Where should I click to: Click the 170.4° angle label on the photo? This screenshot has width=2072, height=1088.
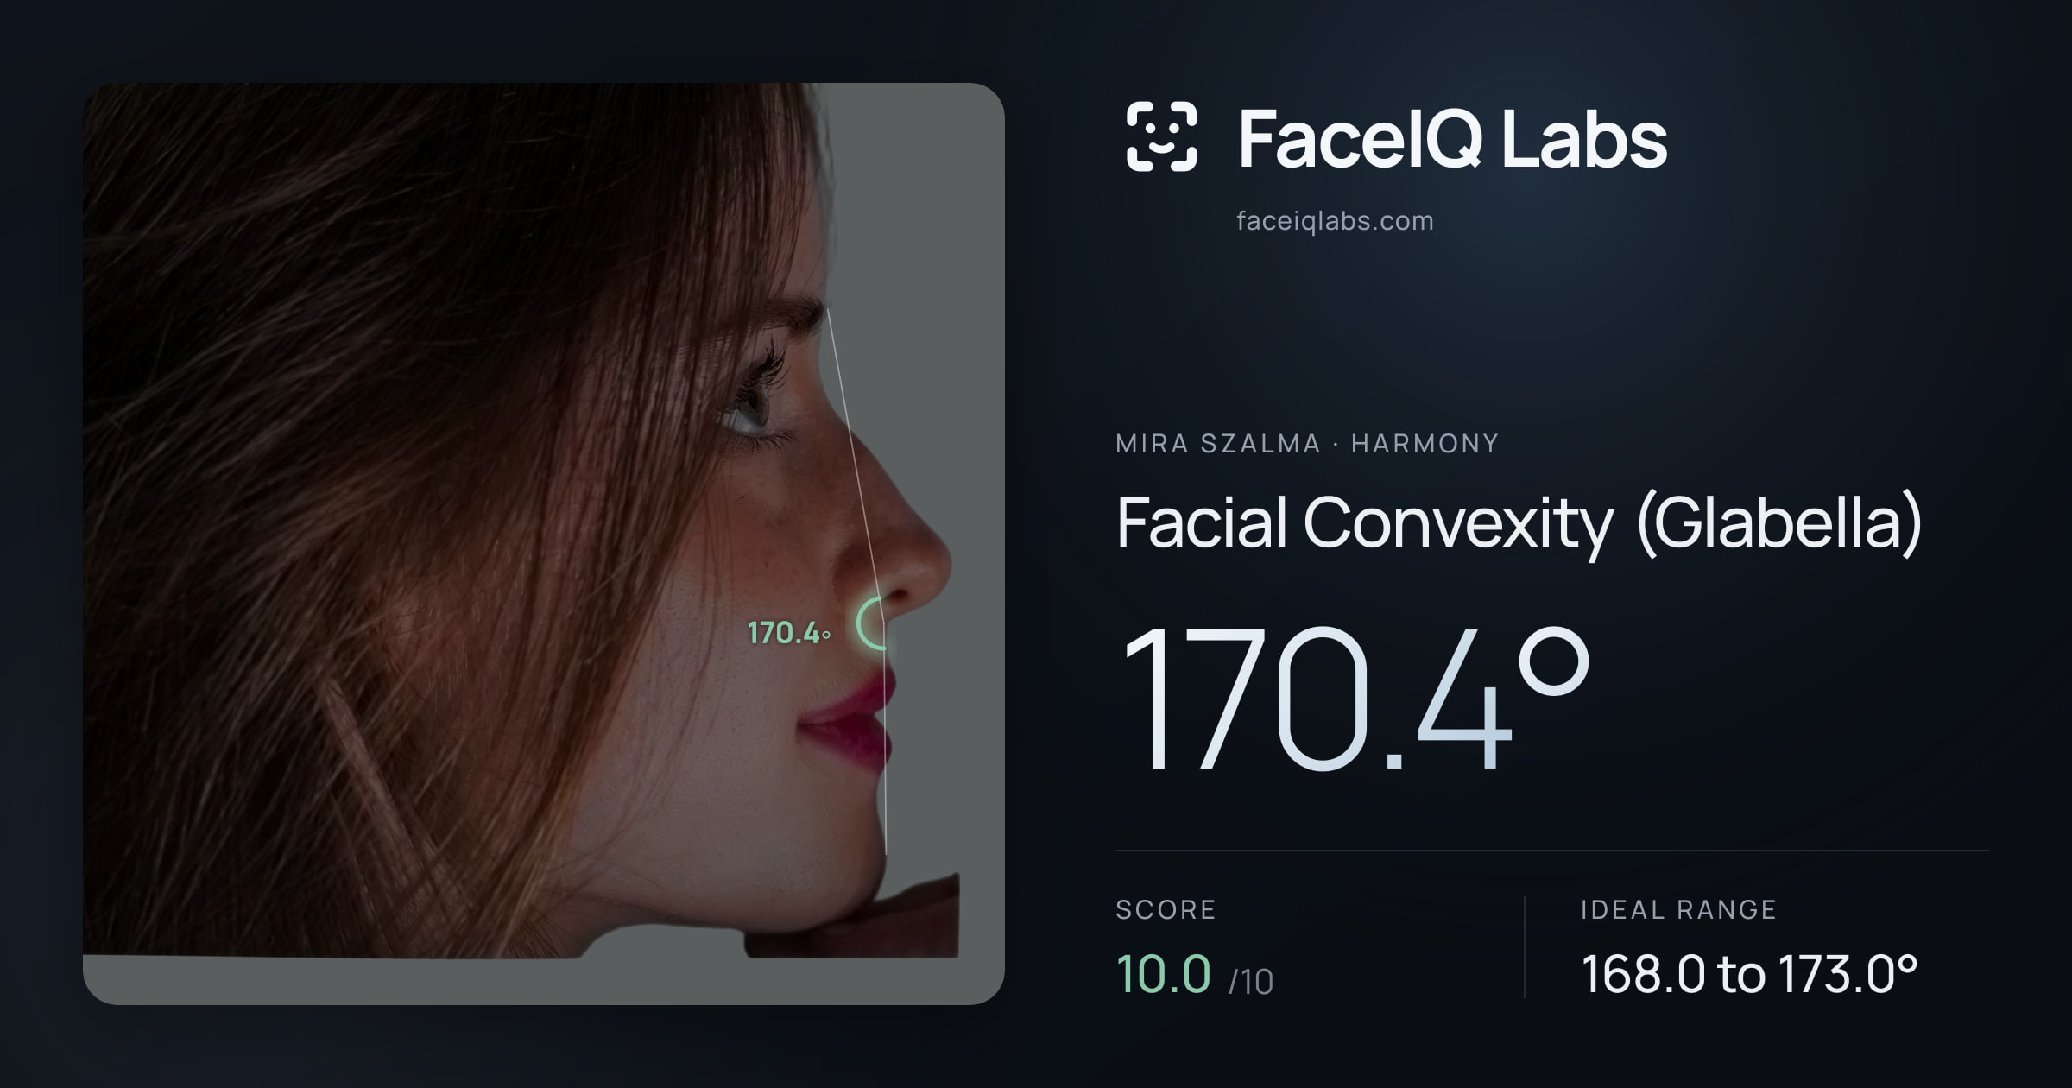click(789, 633)
